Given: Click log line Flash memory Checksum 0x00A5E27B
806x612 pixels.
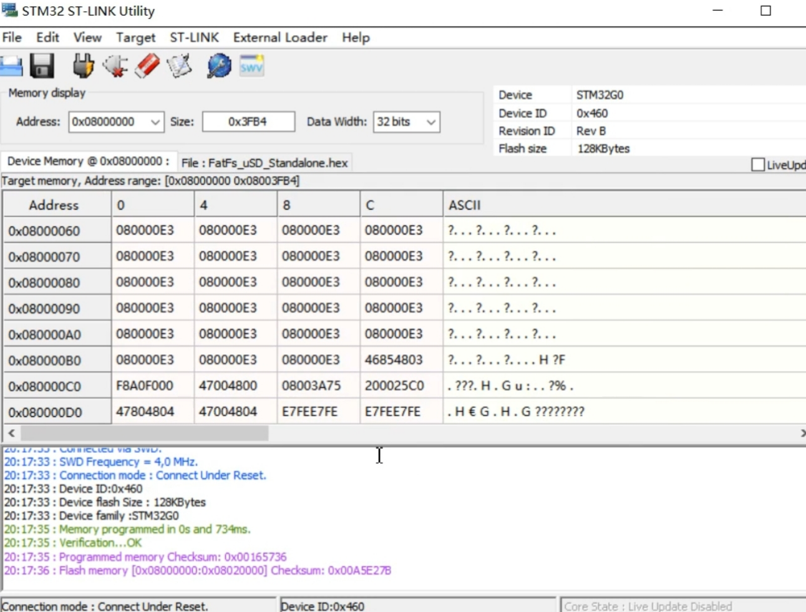Looking at the screenshot, I should click(198, 570).
